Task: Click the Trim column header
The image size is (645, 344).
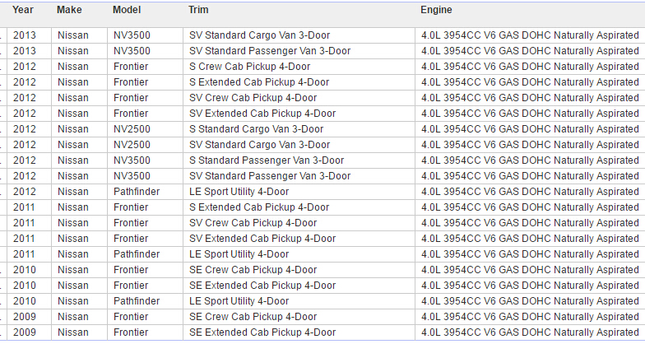Action: coord(198,10)
